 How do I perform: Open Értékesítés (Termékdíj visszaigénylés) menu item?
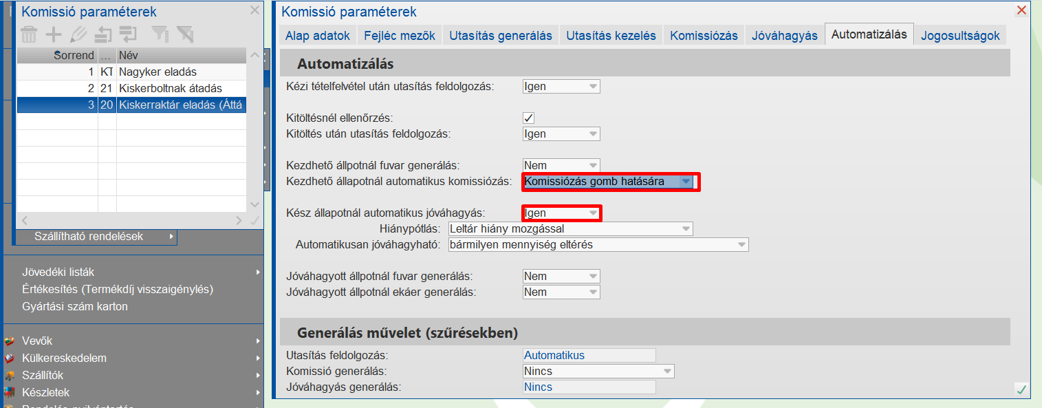pyautogui.click(x=118, y=290)
